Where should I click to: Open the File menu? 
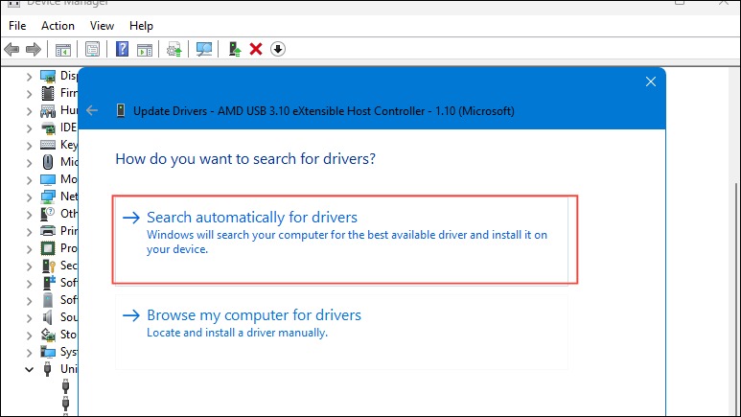(x=17, y=26)
